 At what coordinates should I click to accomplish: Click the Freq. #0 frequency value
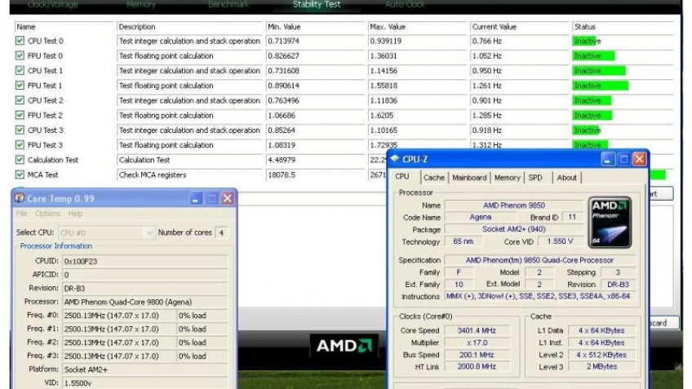118,316
